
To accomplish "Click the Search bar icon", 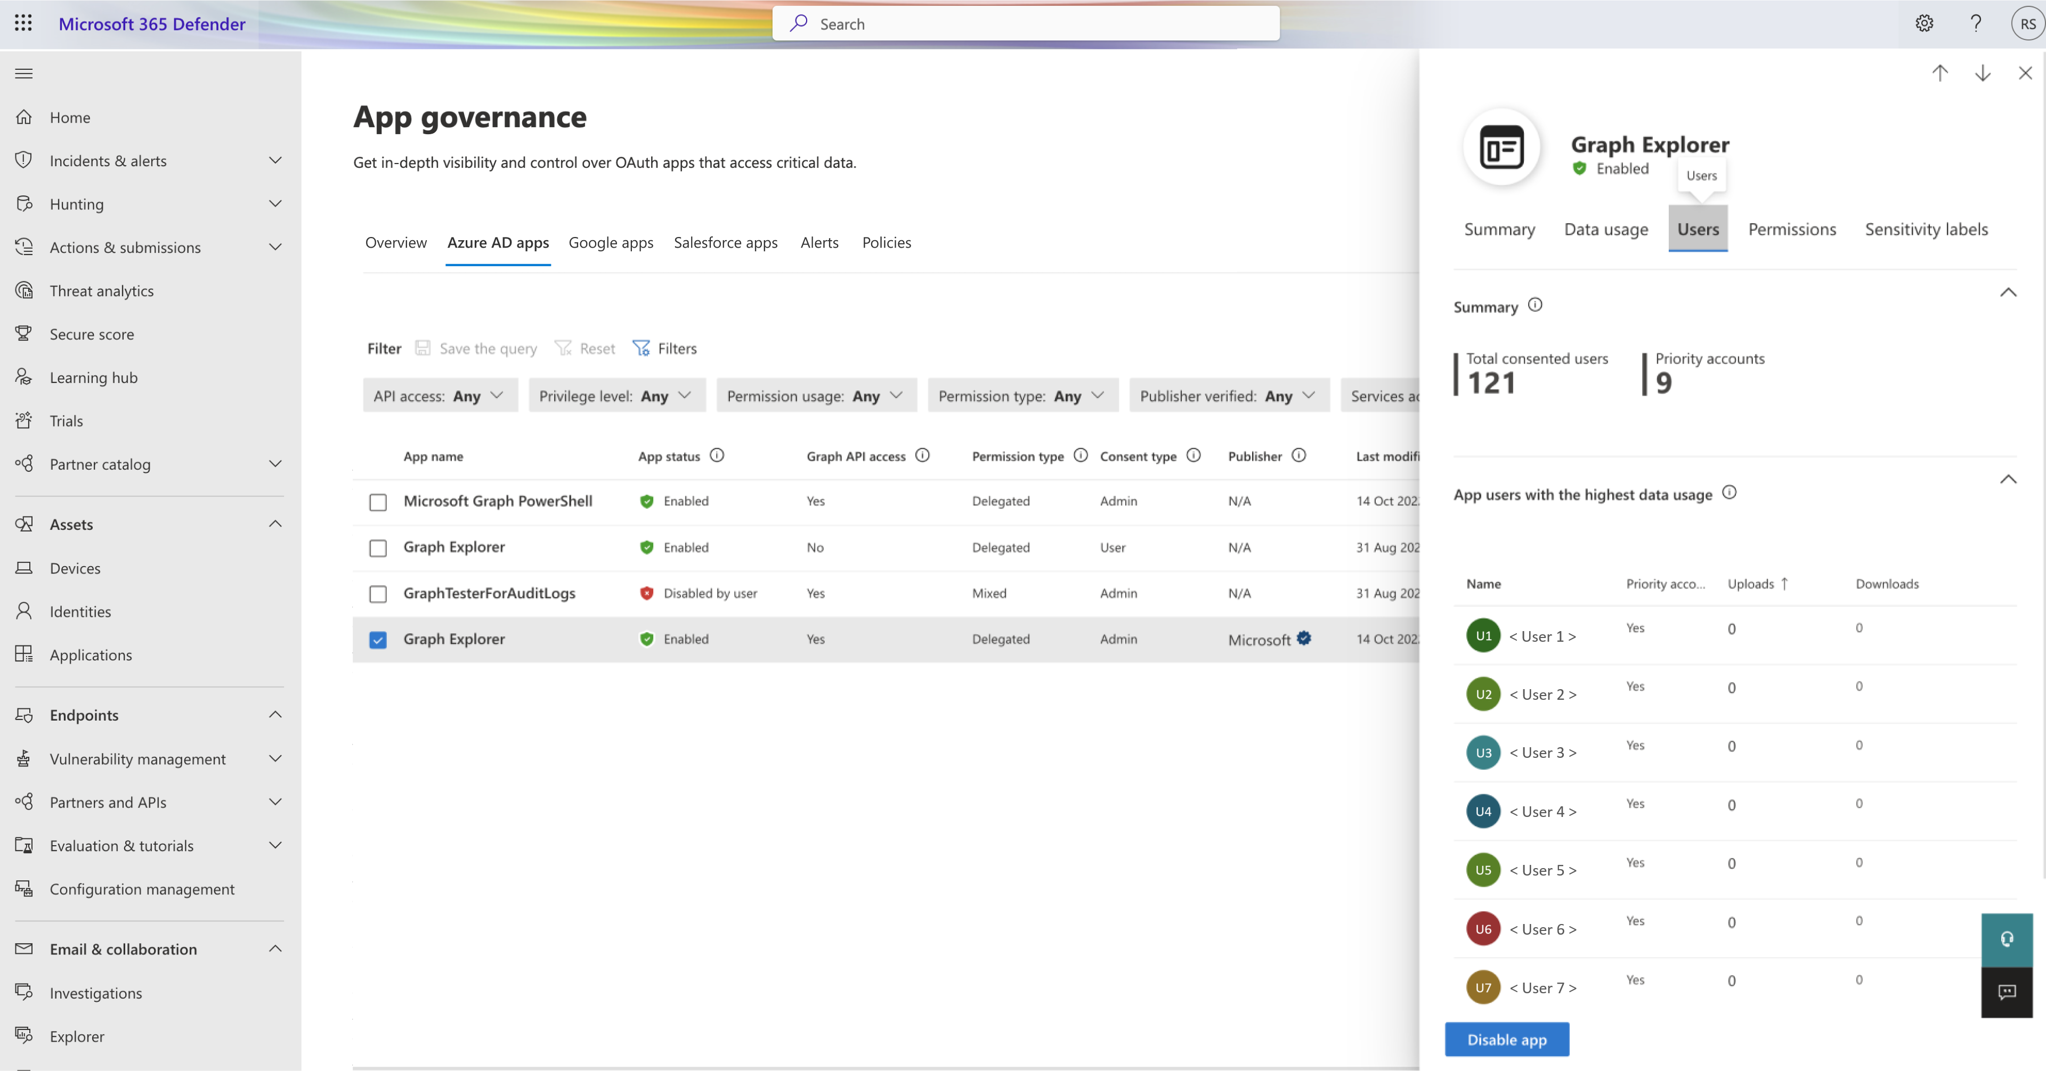I will [x=800, y=23].
